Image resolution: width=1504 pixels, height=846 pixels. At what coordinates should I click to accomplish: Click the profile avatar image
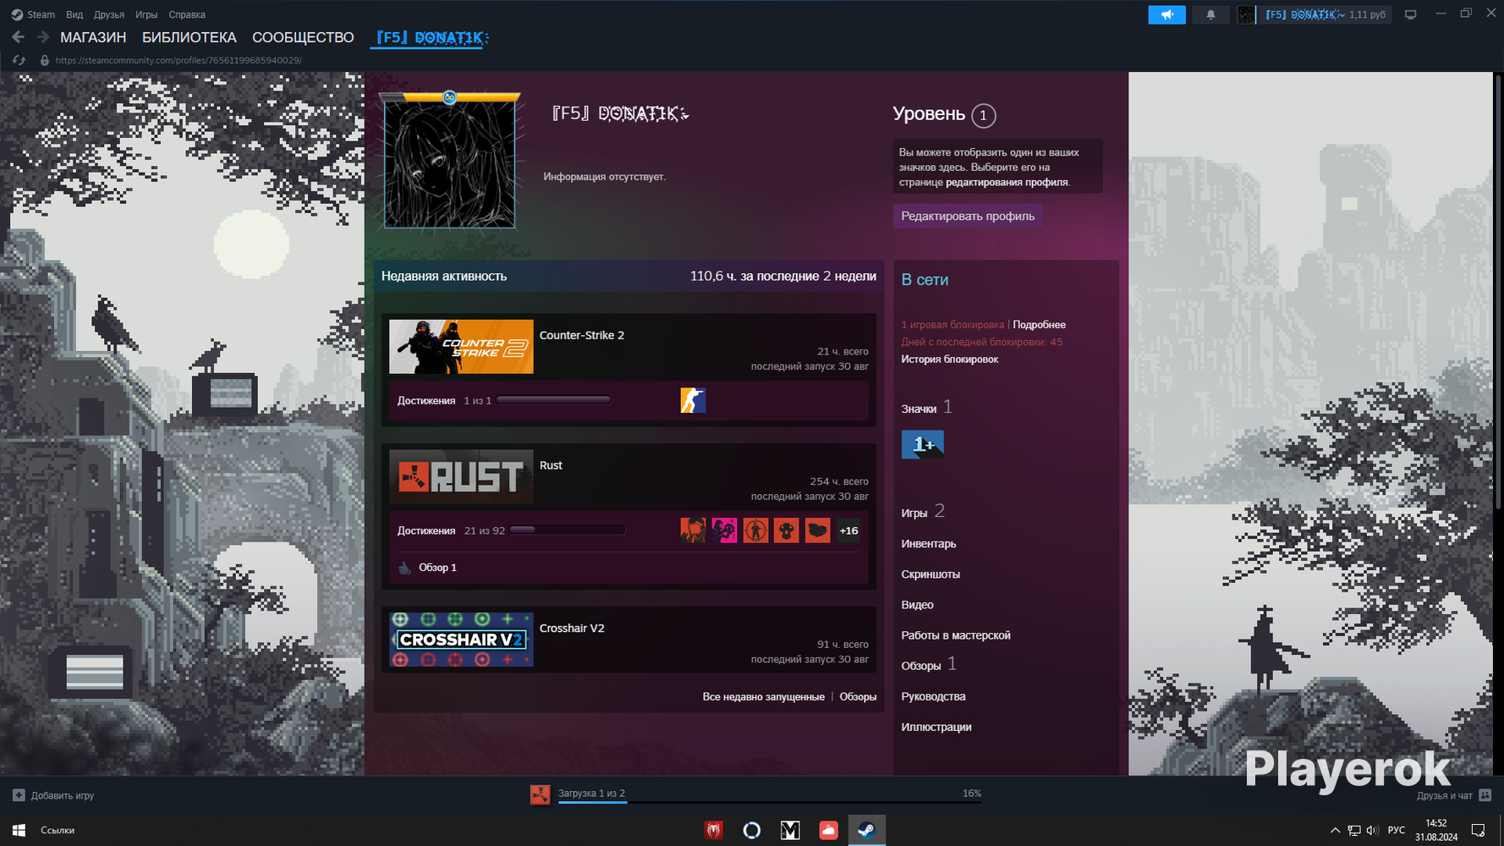(449, 164)
